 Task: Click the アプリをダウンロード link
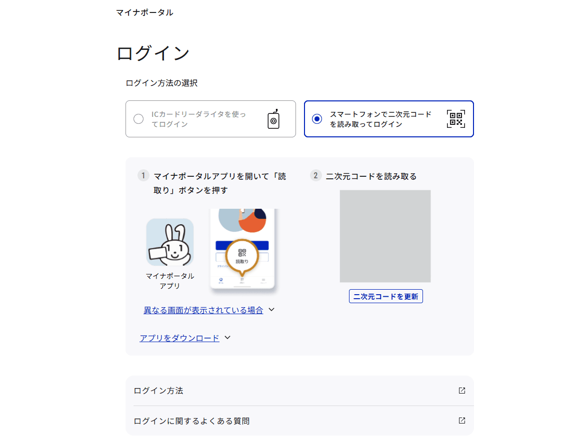click(179, 338)
